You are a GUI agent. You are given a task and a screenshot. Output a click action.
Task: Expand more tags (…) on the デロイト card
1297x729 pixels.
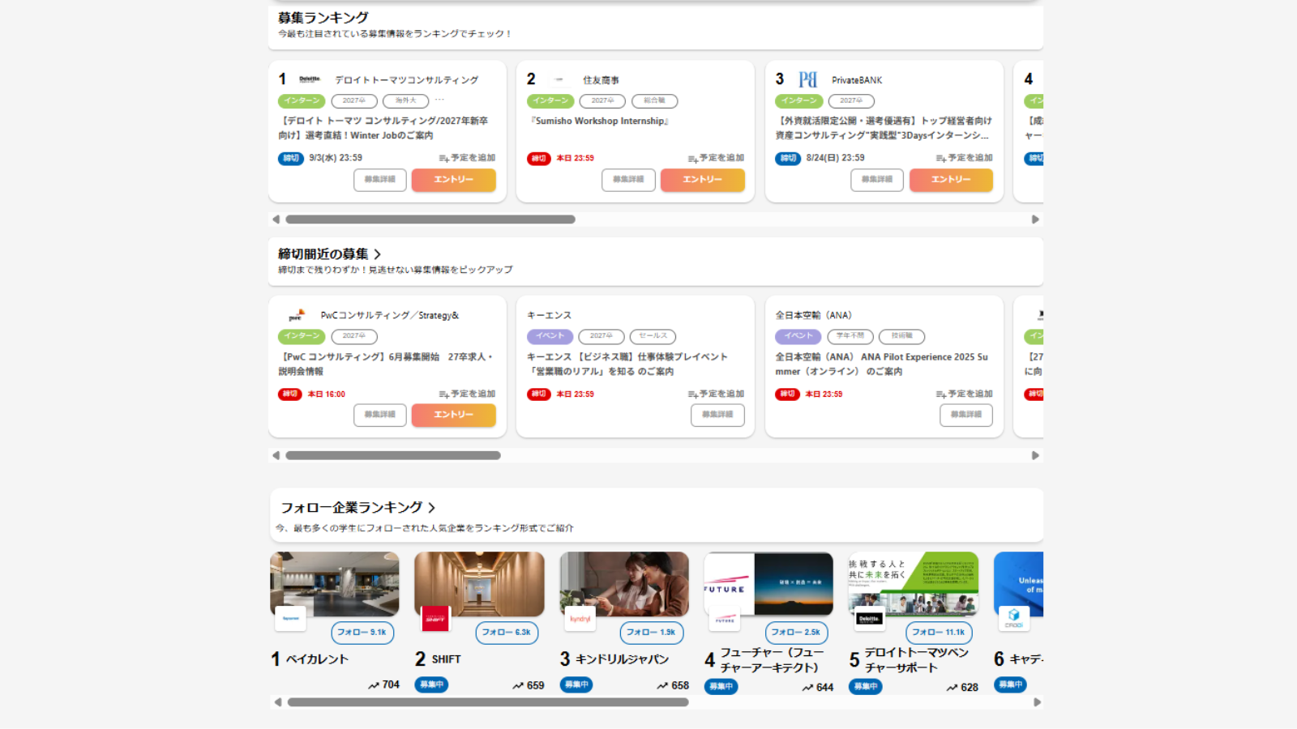(439, 100)
